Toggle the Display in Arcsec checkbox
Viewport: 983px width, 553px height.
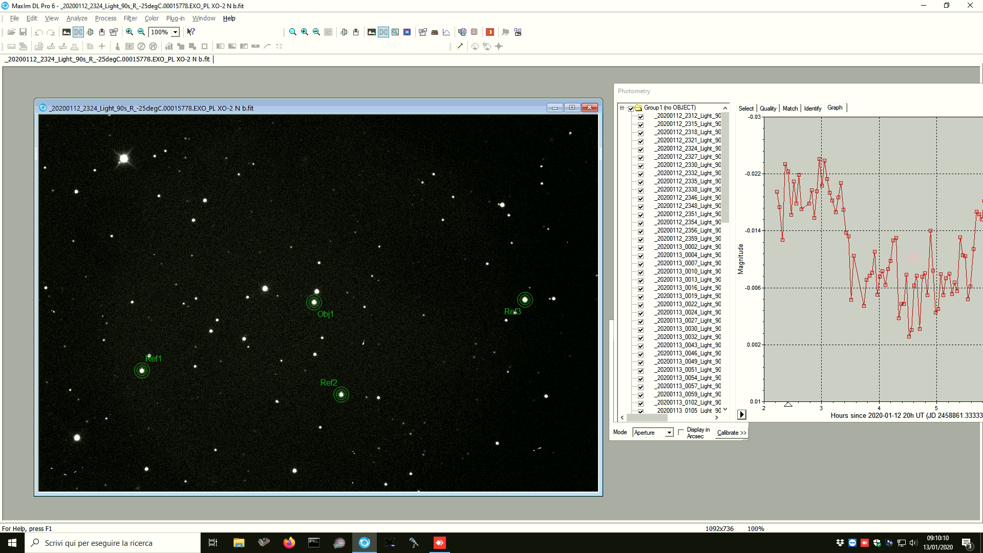[x=680, y=432]
